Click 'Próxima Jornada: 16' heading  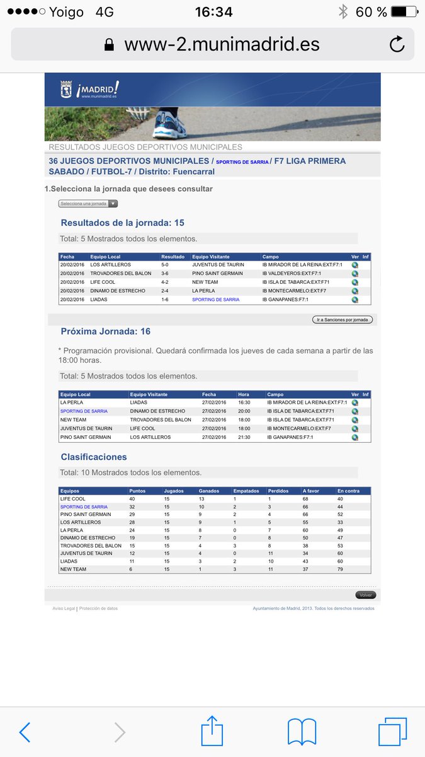[106, 331]
